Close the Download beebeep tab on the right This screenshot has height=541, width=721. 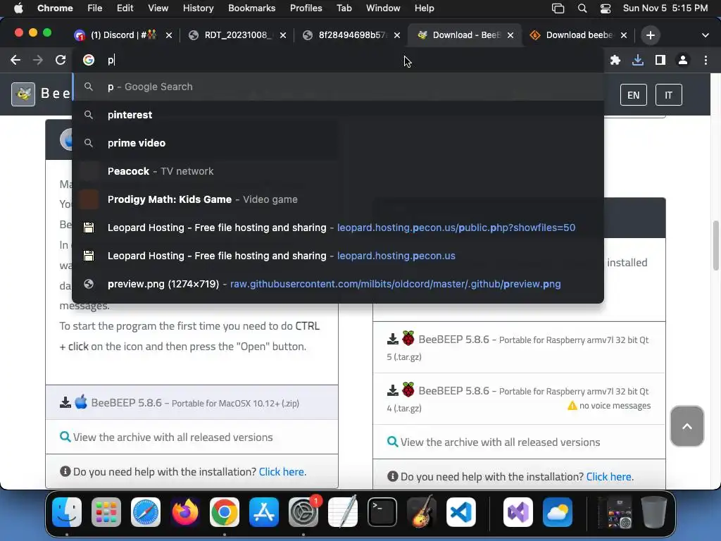tap(624, 35)
